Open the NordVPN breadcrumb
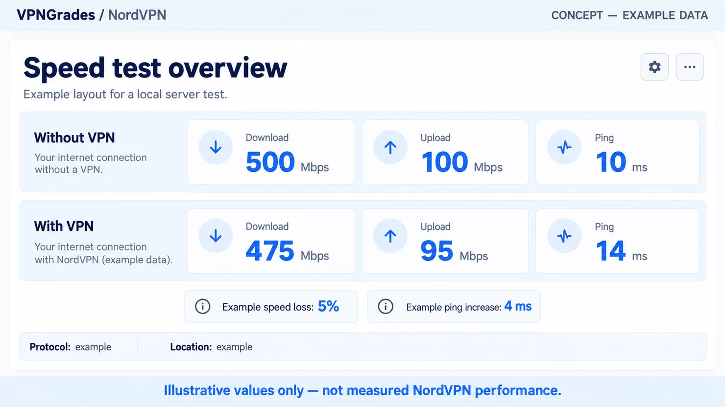The image size is (725, 407). 137,15
